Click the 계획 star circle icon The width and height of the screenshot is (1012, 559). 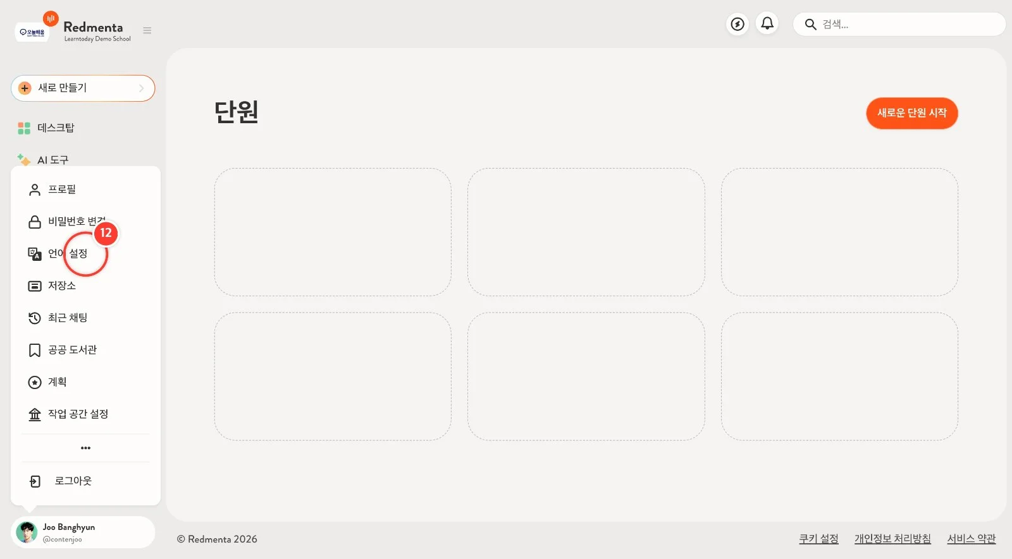[x=35, y=382]
